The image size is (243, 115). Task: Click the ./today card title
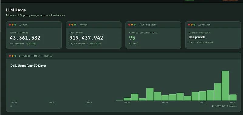(x=23, y=25)
